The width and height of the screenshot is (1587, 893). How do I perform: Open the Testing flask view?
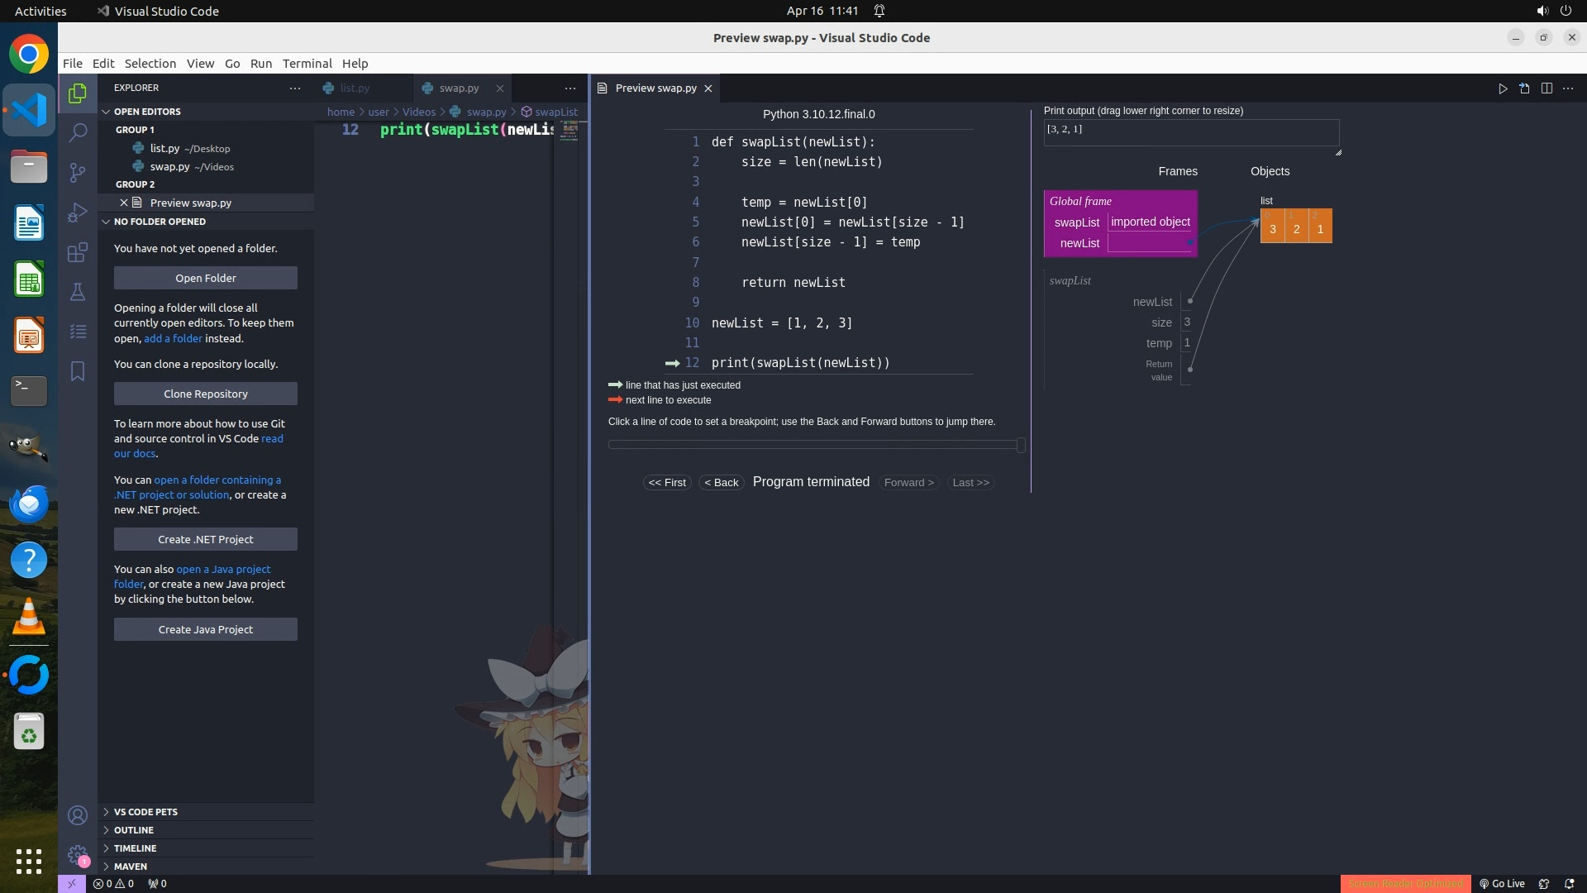pos(78,292)
